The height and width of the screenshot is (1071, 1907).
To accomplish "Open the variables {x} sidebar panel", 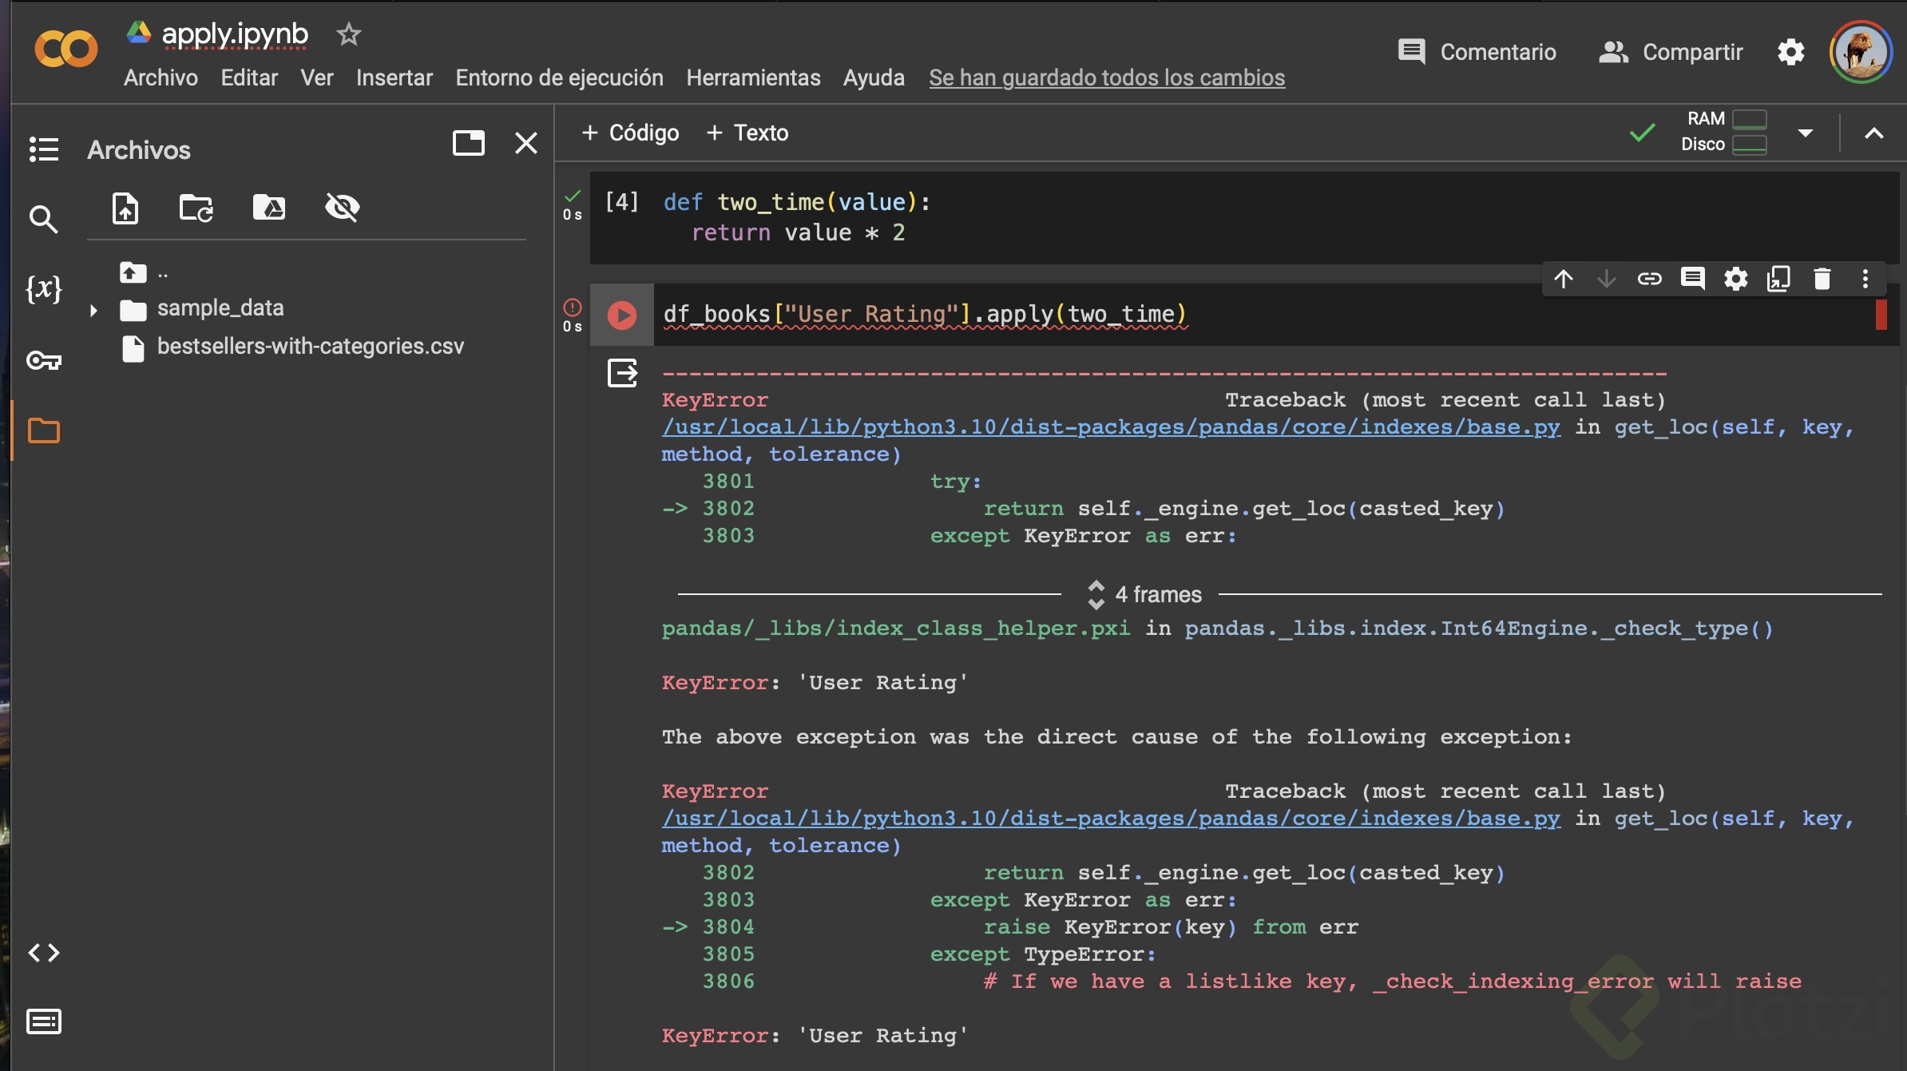I will [x=43, y=288].
